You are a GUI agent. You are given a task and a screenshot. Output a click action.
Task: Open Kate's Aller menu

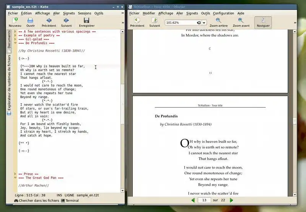click(x=56, y=13)
